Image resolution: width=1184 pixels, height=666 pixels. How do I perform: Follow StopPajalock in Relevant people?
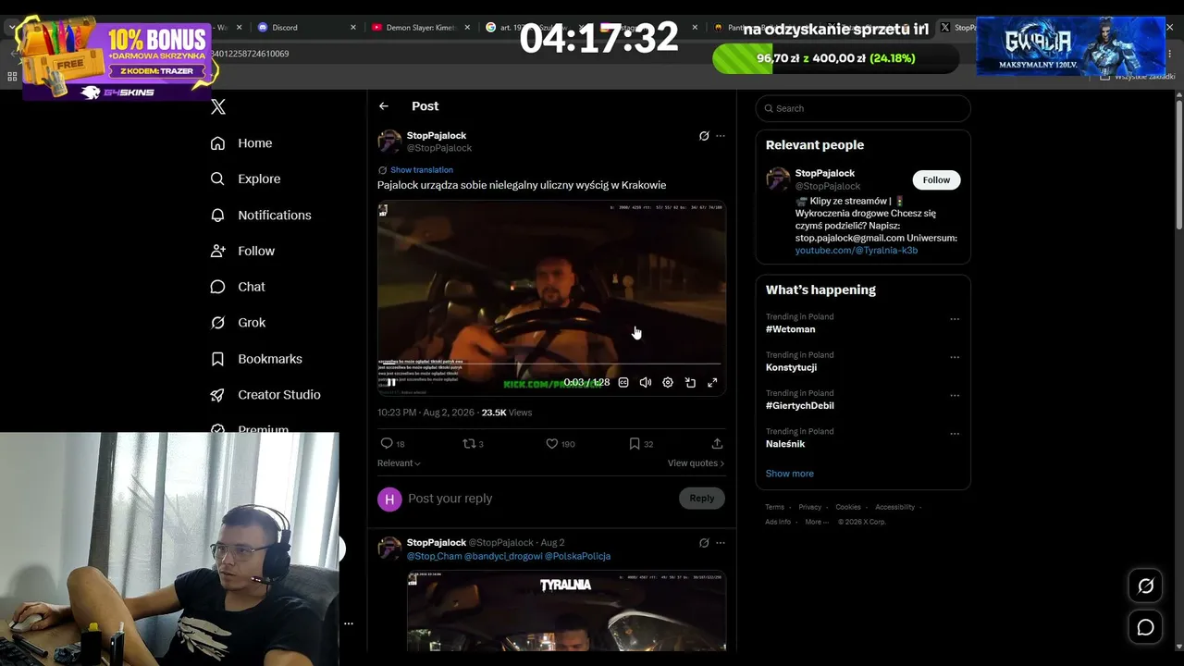pos(936,179)
